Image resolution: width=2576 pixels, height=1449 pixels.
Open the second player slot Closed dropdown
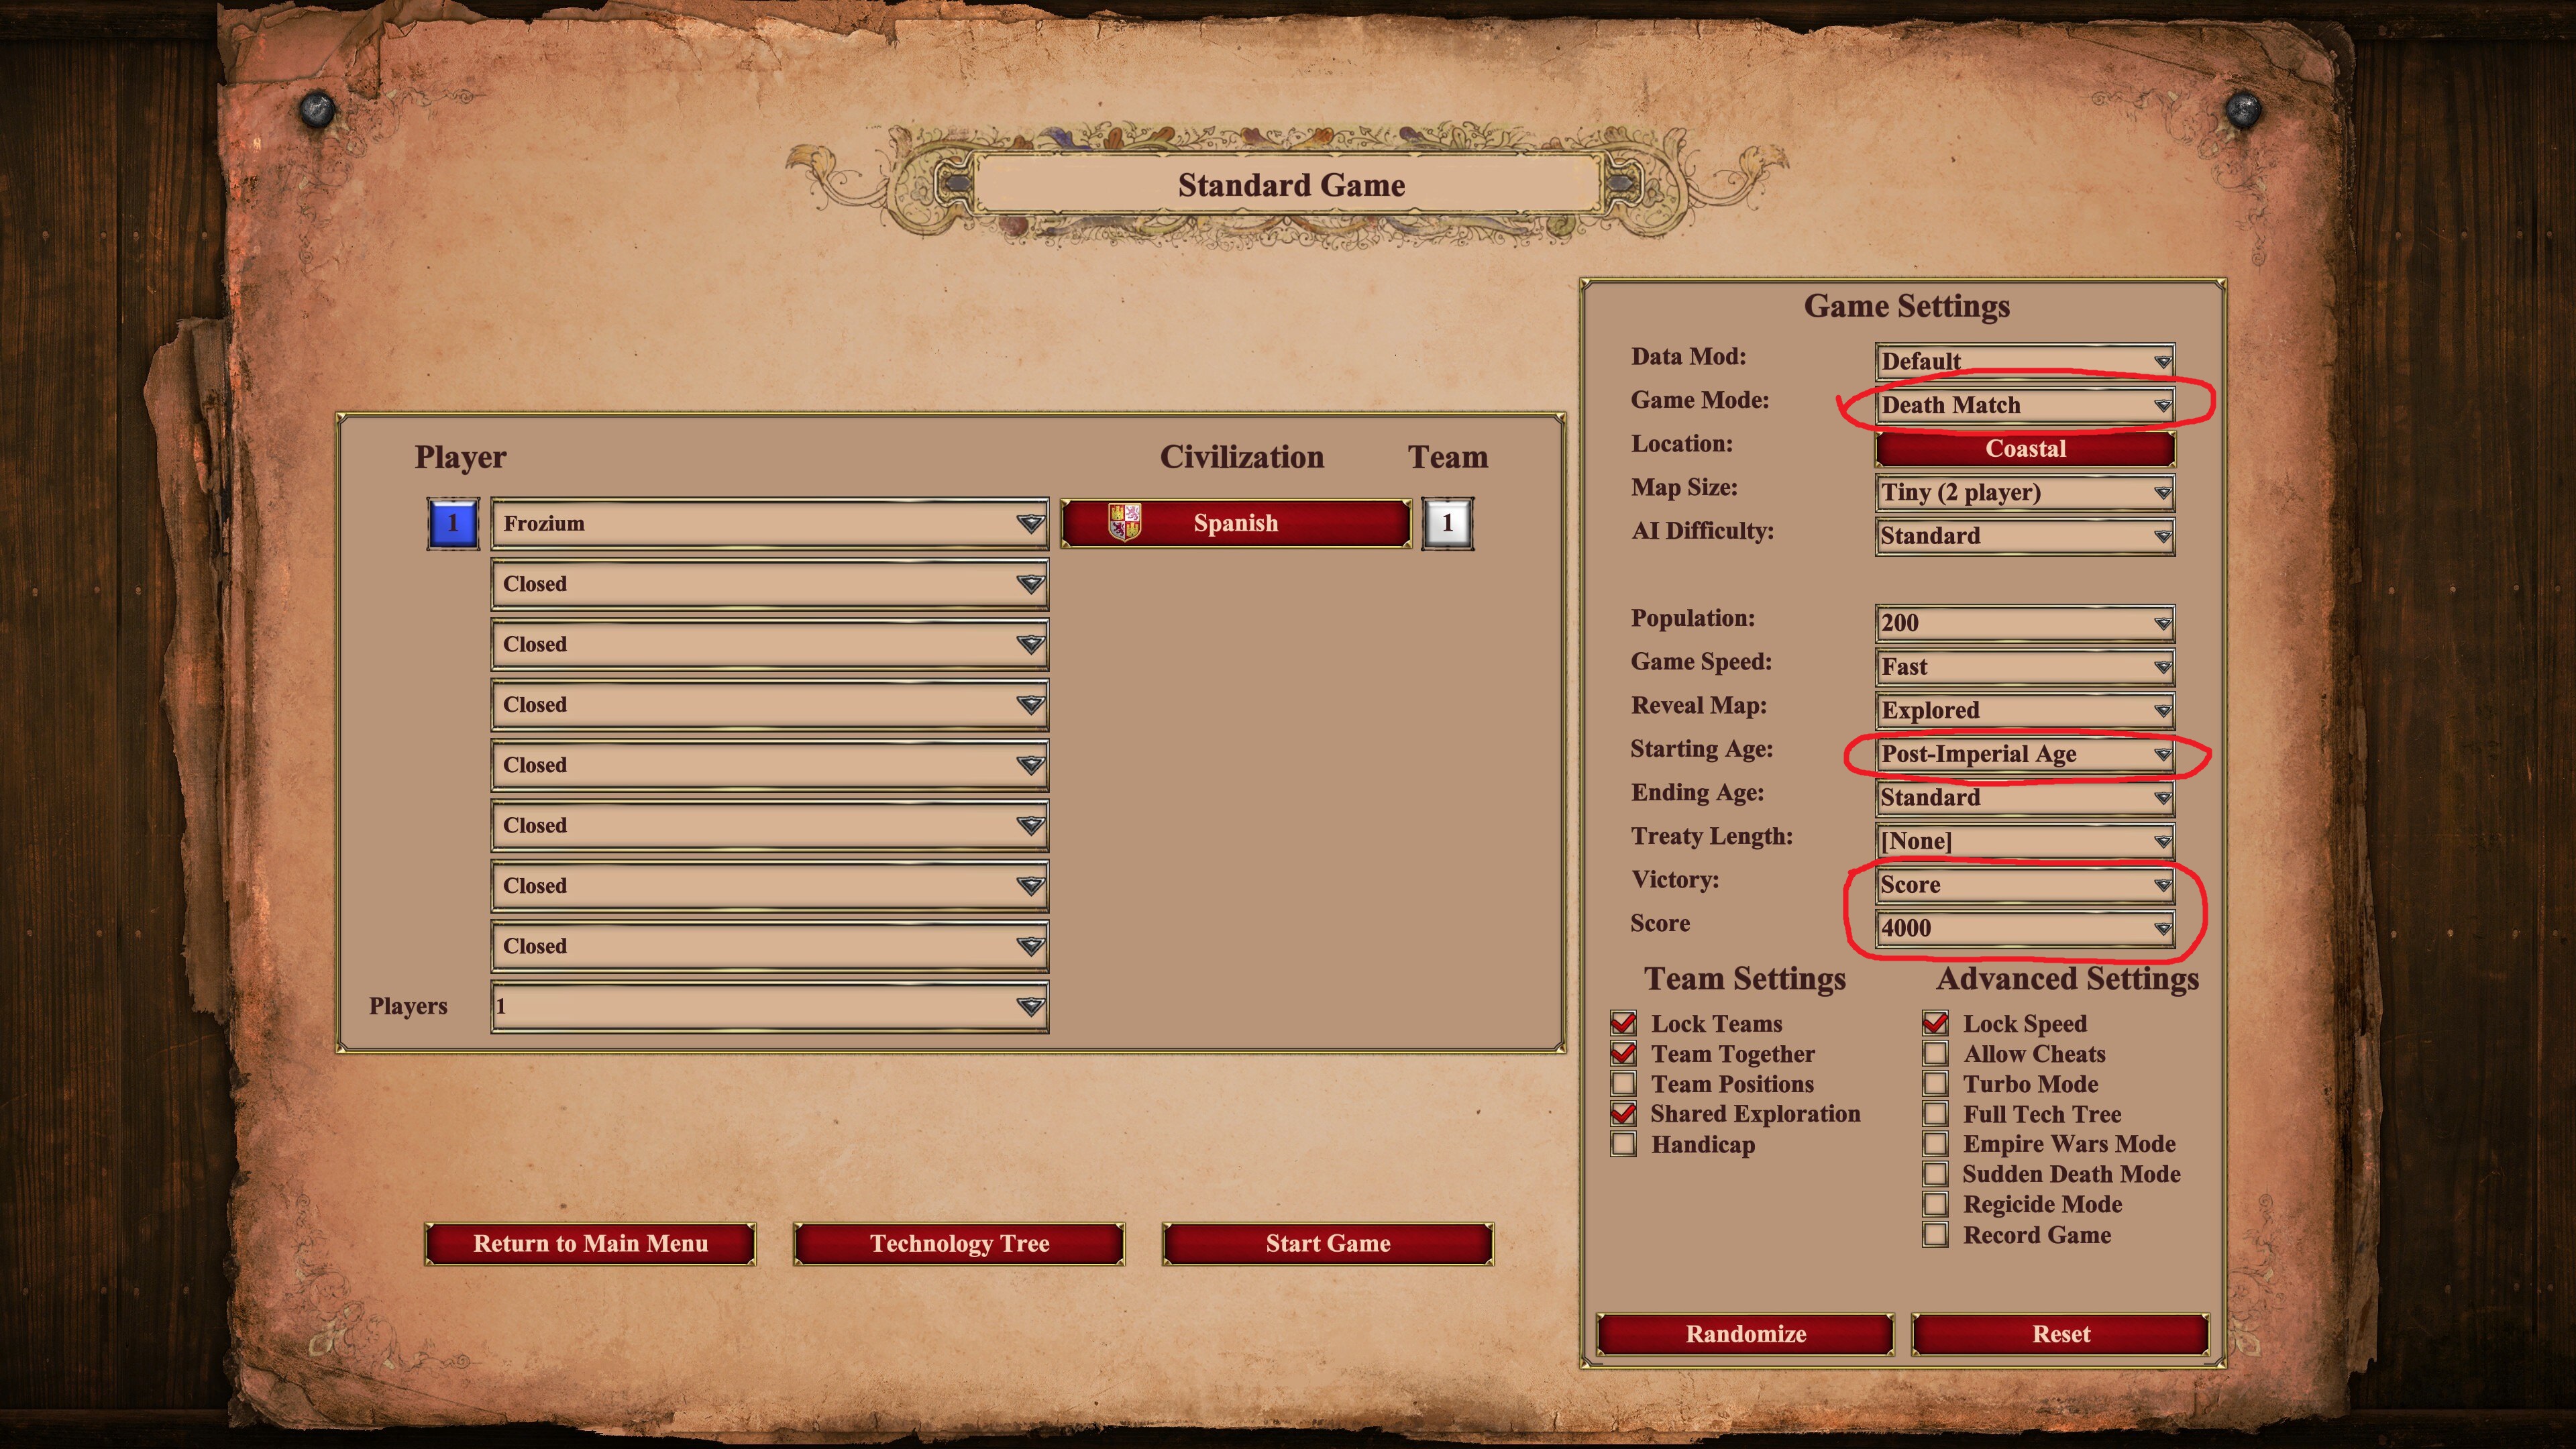tap(769, 584)
